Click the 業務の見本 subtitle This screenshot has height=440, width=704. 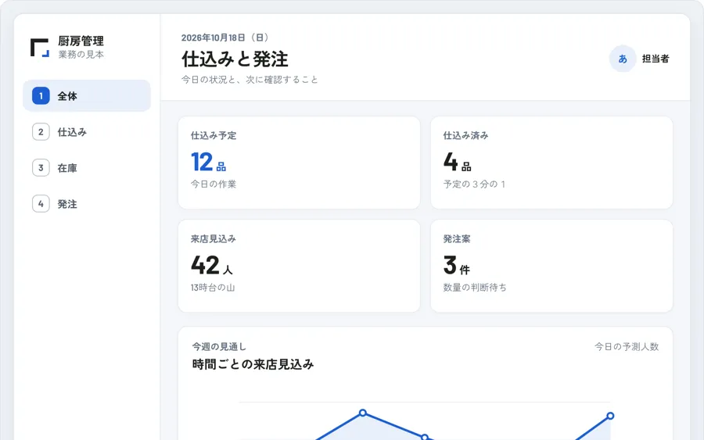coord(81,54)
